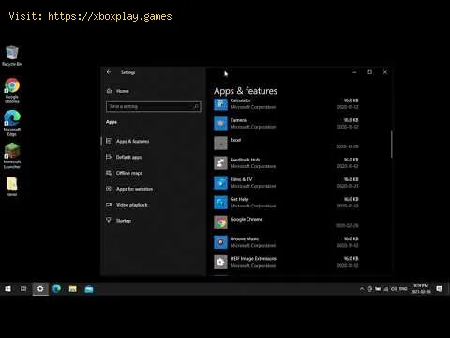The image size is (450, 338).
Task: Open the Feedback Hub app entry icon
Action: [220, 162]
